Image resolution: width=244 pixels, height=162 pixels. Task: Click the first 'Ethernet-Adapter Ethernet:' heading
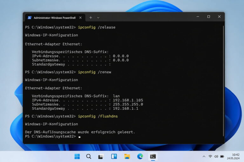pos(53,44)
